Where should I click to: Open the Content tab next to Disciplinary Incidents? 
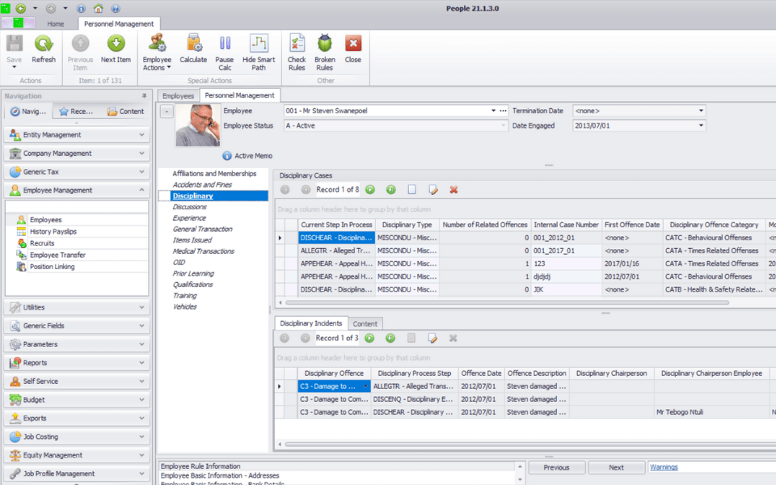pyautogui.click(x=365, y=322)
